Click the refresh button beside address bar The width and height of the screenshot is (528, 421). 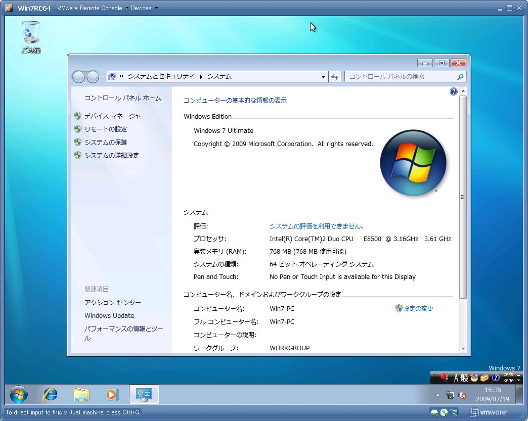click(335, 77)
